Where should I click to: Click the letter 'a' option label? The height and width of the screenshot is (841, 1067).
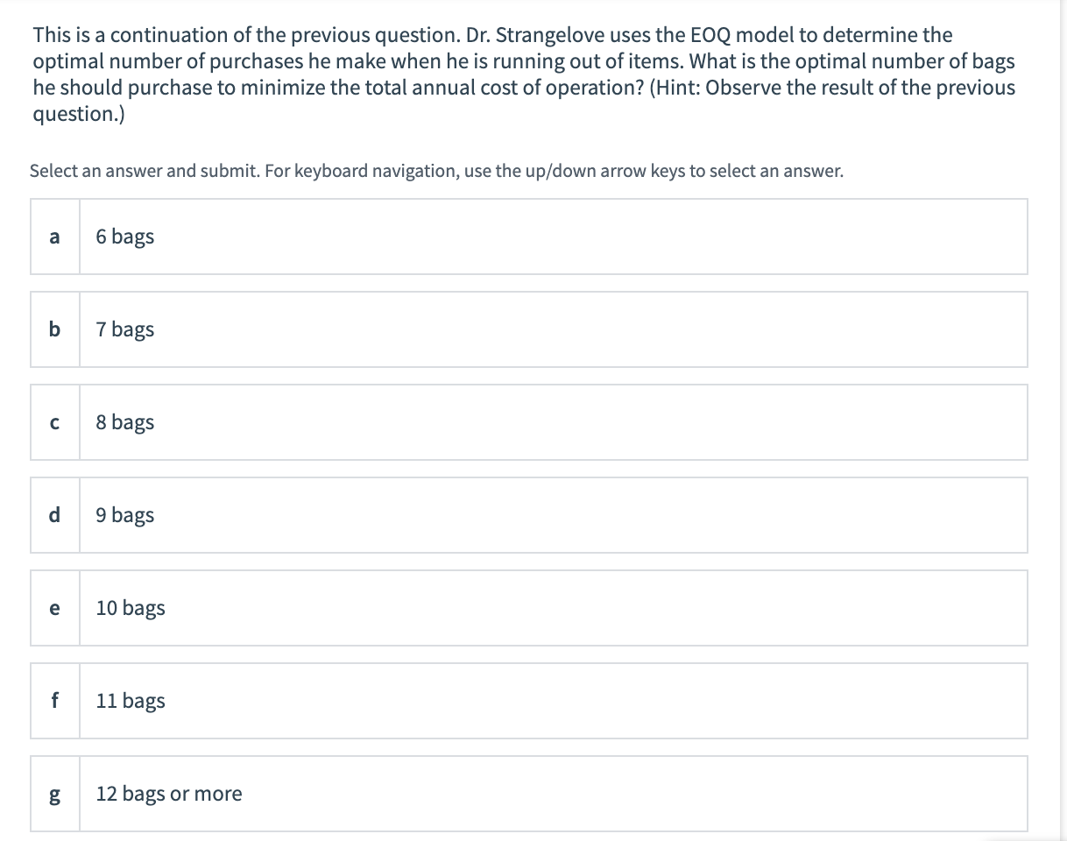(55, 237)
